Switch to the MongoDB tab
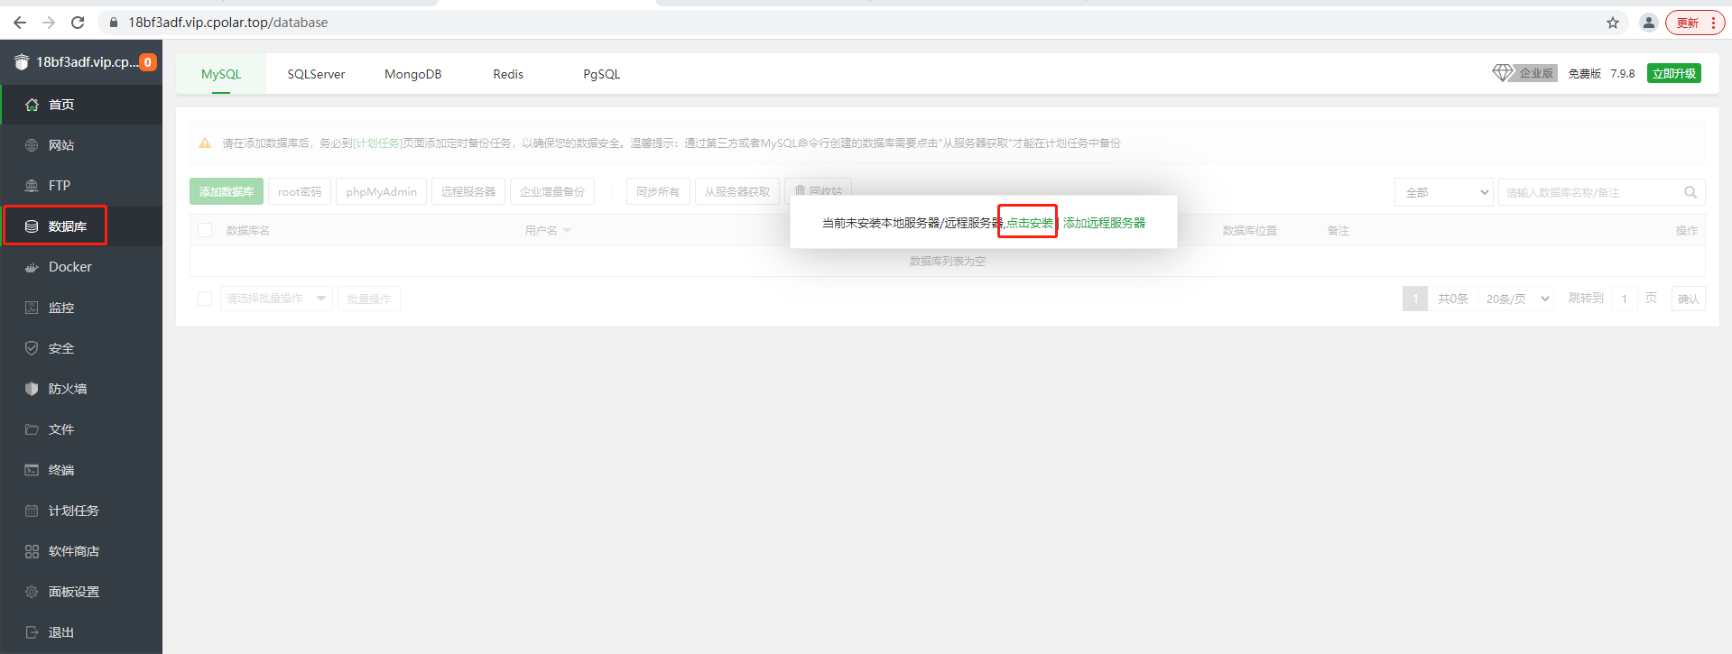 pos(412,74)
